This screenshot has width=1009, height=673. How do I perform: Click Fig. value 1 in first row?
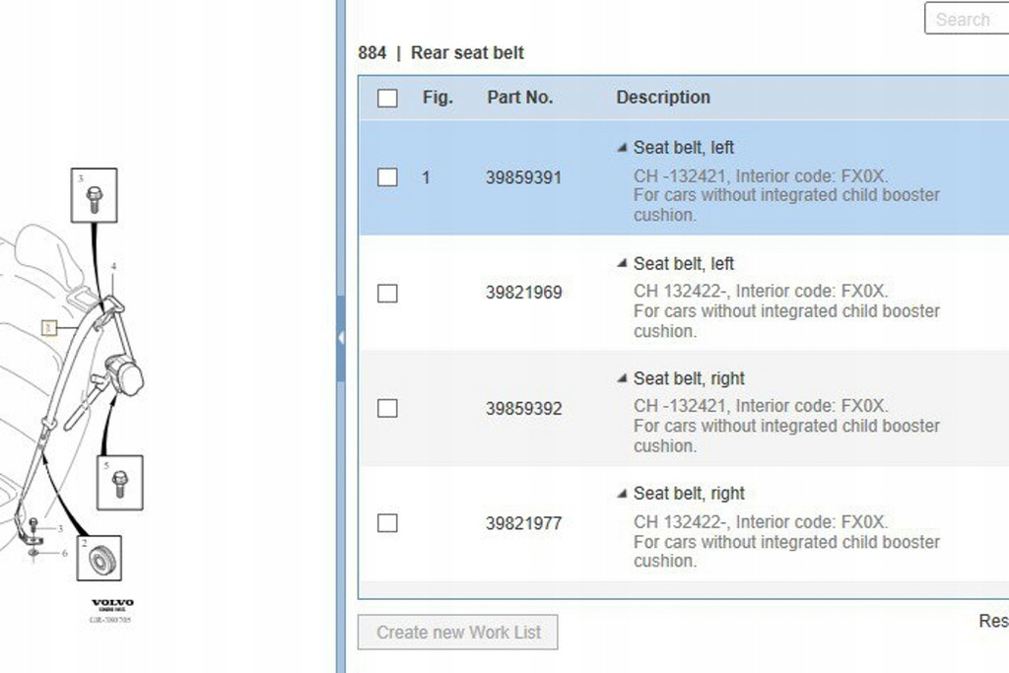tap(426, 177)
